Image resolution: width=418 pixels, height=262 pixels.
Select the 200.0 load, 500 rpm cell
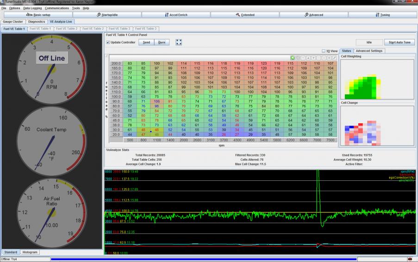(130, 63)
